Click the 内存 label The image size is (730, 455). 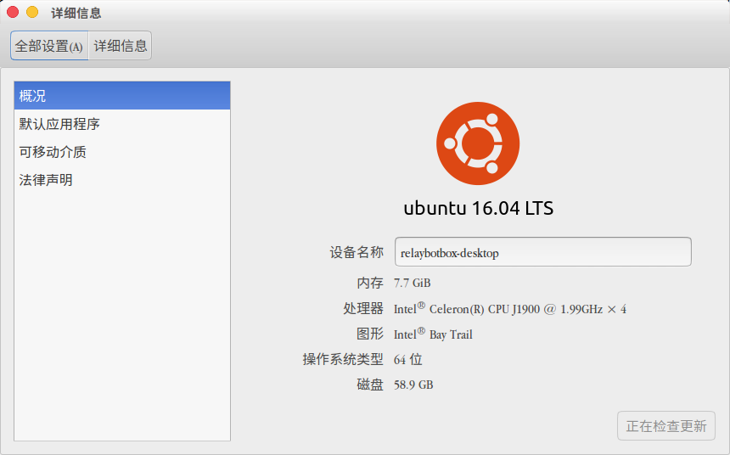click(370, 283)
